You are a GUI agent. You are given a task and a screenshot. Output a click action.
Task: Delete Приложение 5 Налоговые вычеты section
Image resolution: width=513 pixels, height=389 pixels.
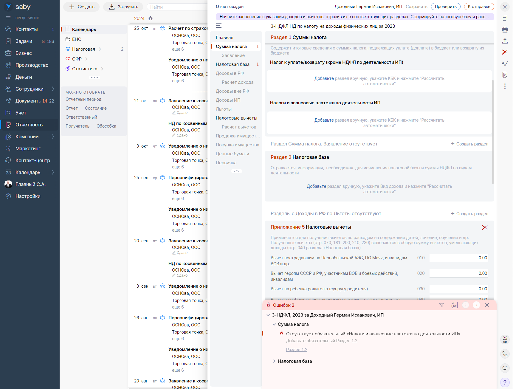(484, 227)
